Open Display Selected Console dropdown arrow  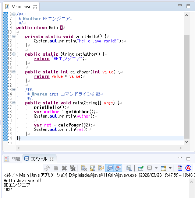[x=156, y=168]
